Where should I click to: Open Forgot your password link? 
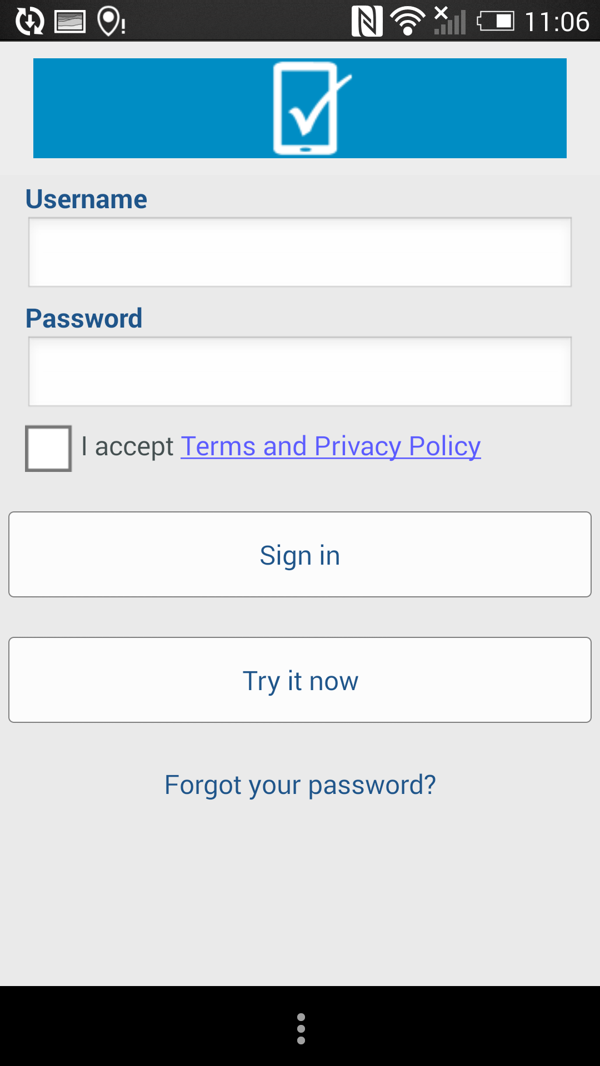[x=300, y=785]
